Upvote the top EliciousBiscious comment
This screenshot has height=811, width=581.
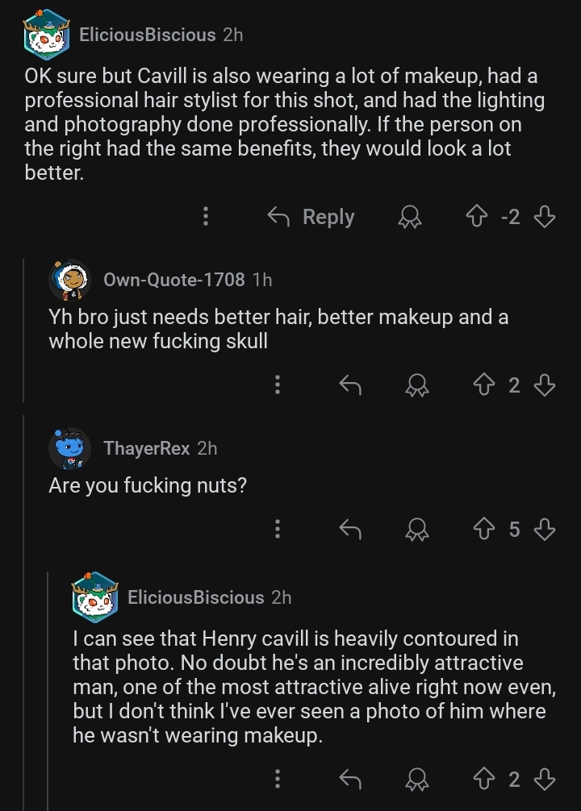(x=476, y=216)
